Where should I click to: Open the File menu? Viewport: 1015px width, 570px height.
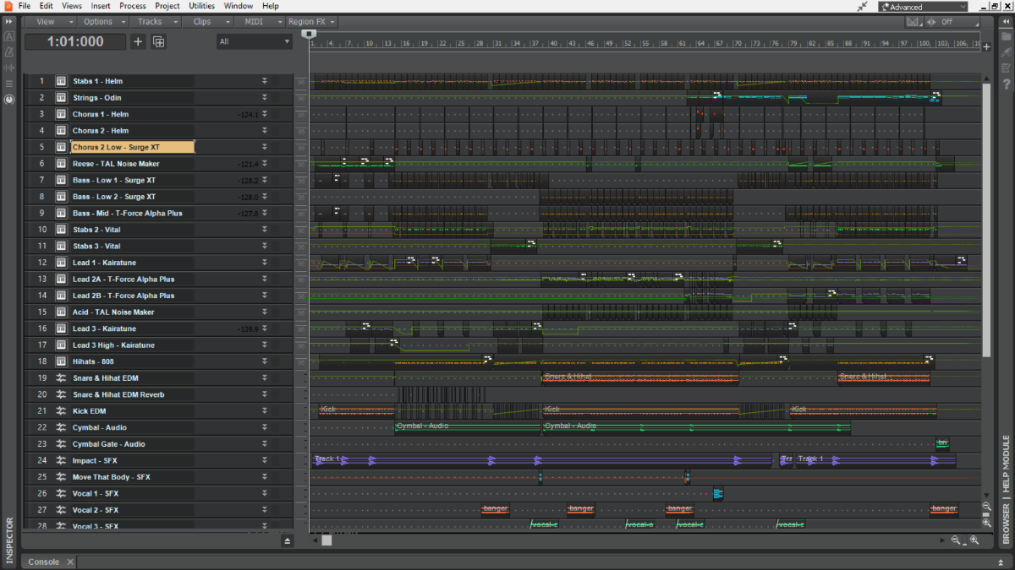tap(25, 6)
